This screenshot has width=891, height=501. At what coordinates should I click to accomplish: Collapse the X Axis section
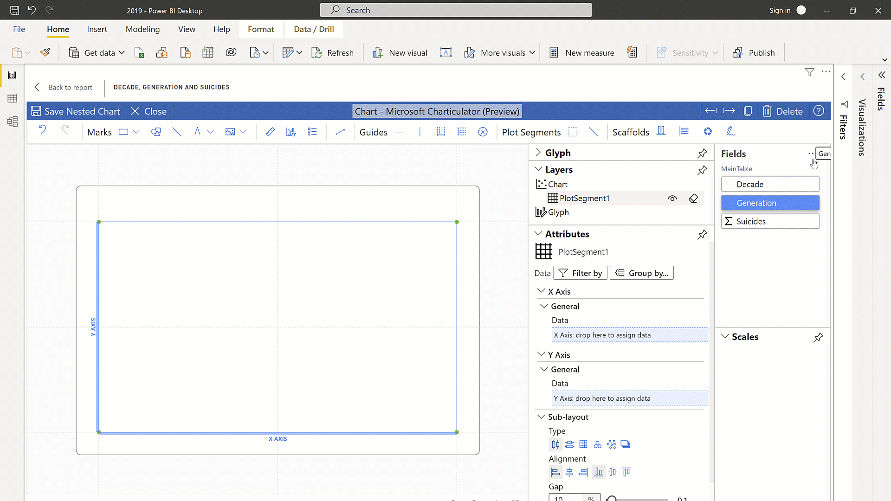click(x=542, y=291)
